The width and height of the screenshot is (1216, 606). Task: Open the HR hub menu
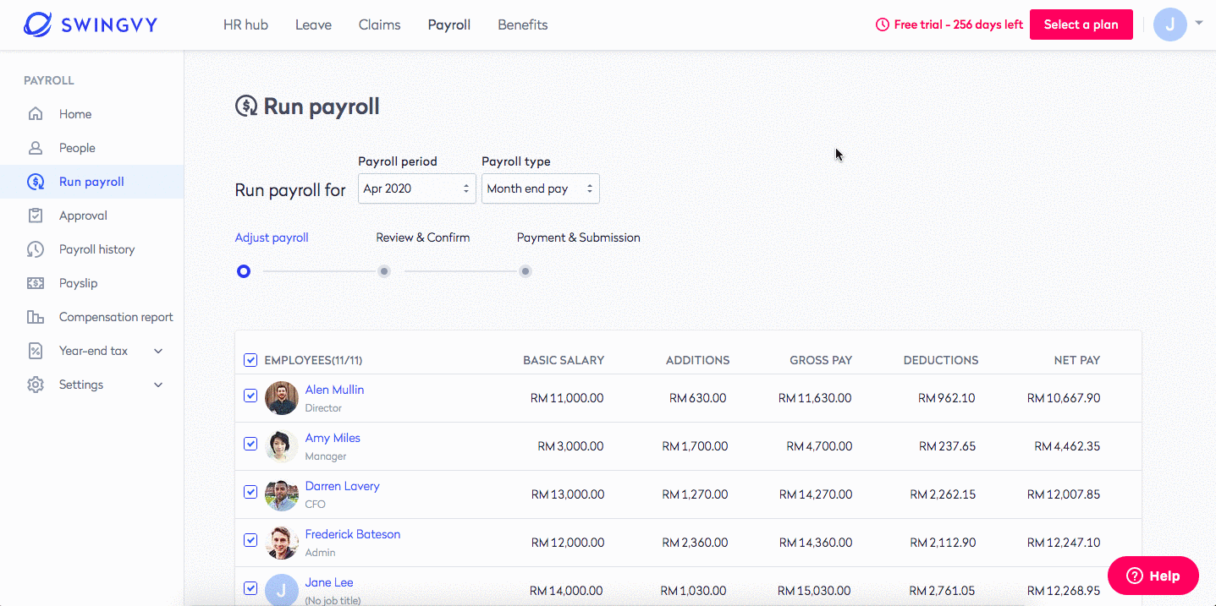(245, 25)
